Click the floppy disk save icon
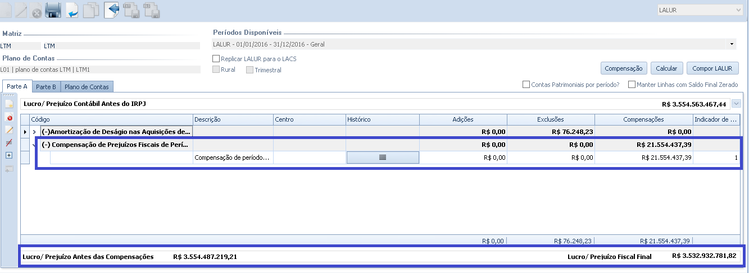Image resolution: width=749 pixels, height=273 pixels. [53, 10]
